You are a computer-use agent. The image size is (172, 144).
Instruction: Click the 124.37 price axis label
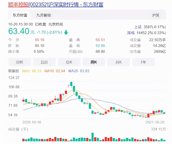click(14, 78)
